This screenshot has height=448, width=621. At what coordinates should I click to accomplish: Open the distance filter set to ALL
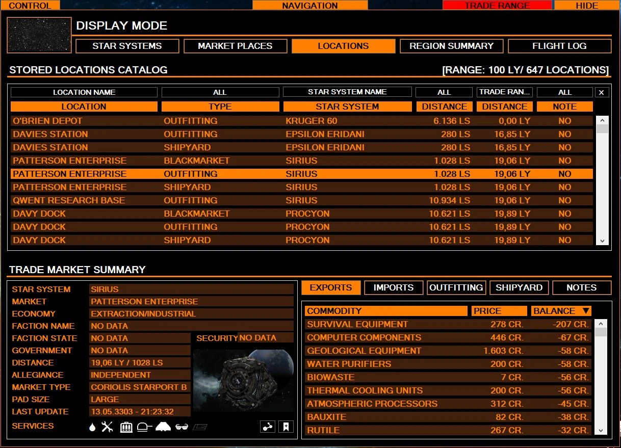(444, 92)
